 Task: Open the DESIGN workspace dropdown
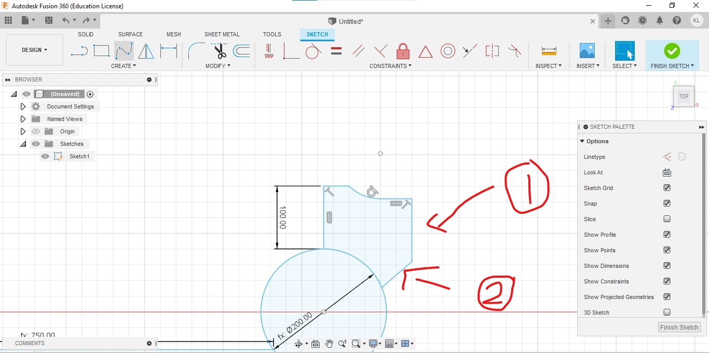(34, 50)
